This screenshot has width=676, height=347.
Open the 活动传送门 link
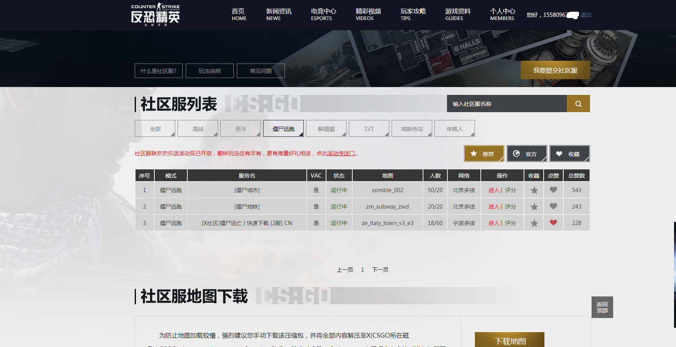[x=341, y=153]
